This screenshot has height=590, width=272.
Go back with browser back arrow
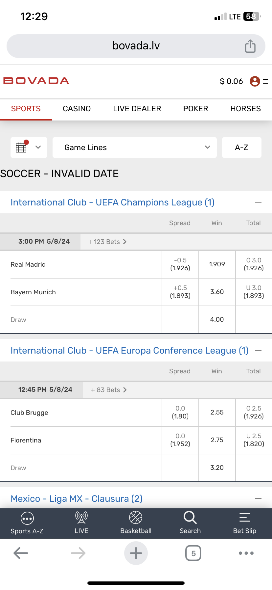(21, 553)
